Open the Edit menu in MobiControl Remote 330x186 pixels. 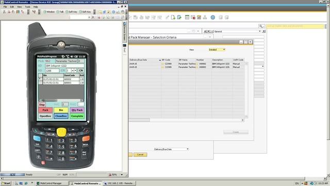(x=12, y=7)
